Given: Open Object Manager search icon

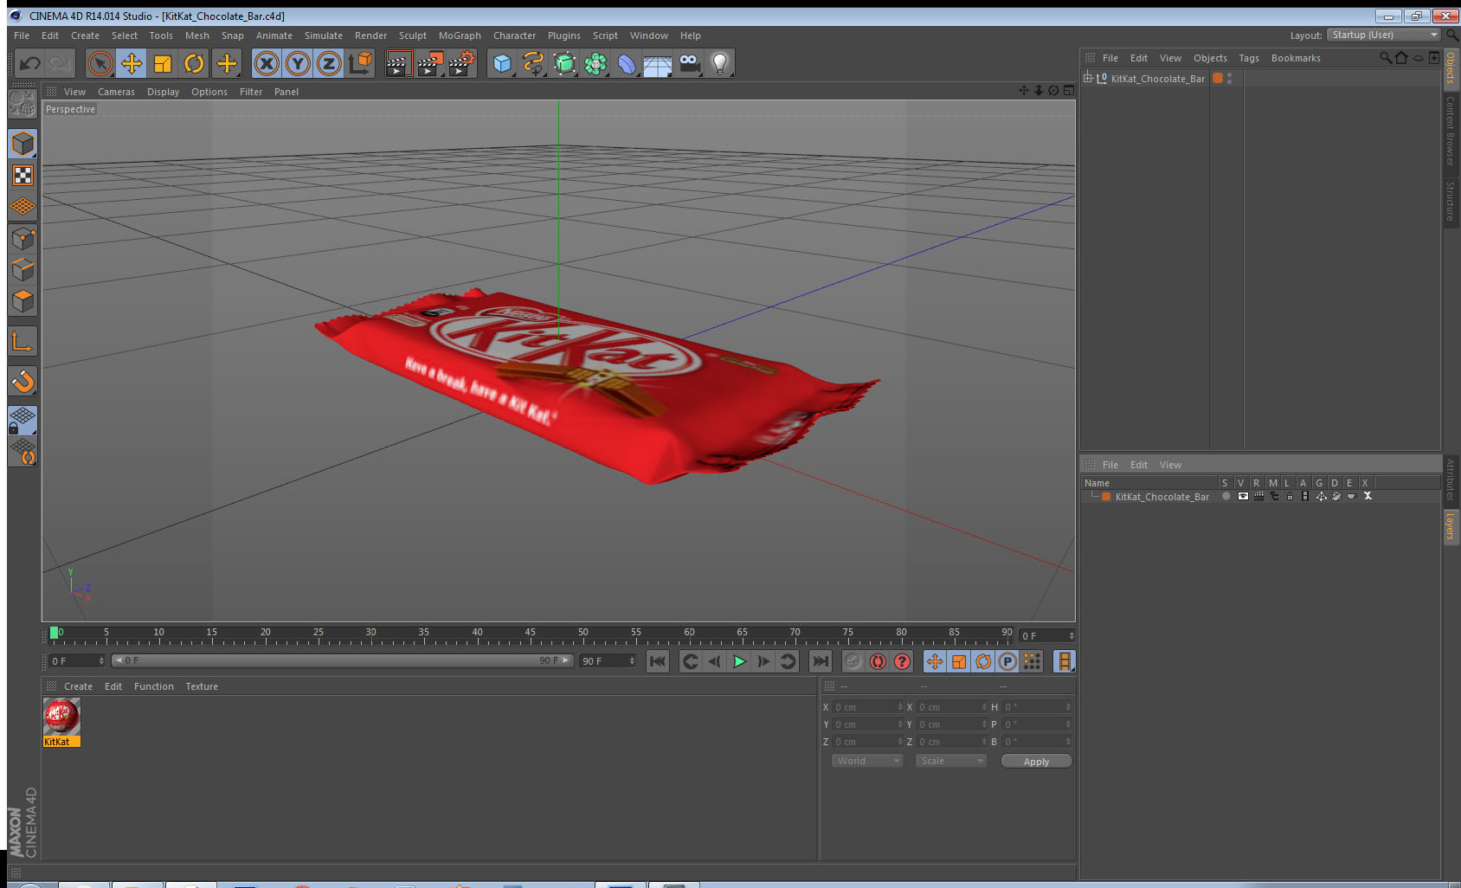Looking at the screenshot, I should coord(1385,58).
